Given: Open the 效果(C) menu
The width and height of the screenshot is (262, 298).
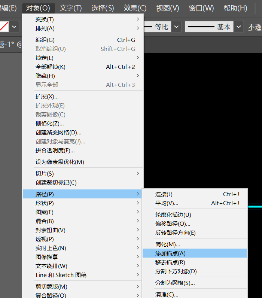Looking at the screenshot, I should (135, 8).
